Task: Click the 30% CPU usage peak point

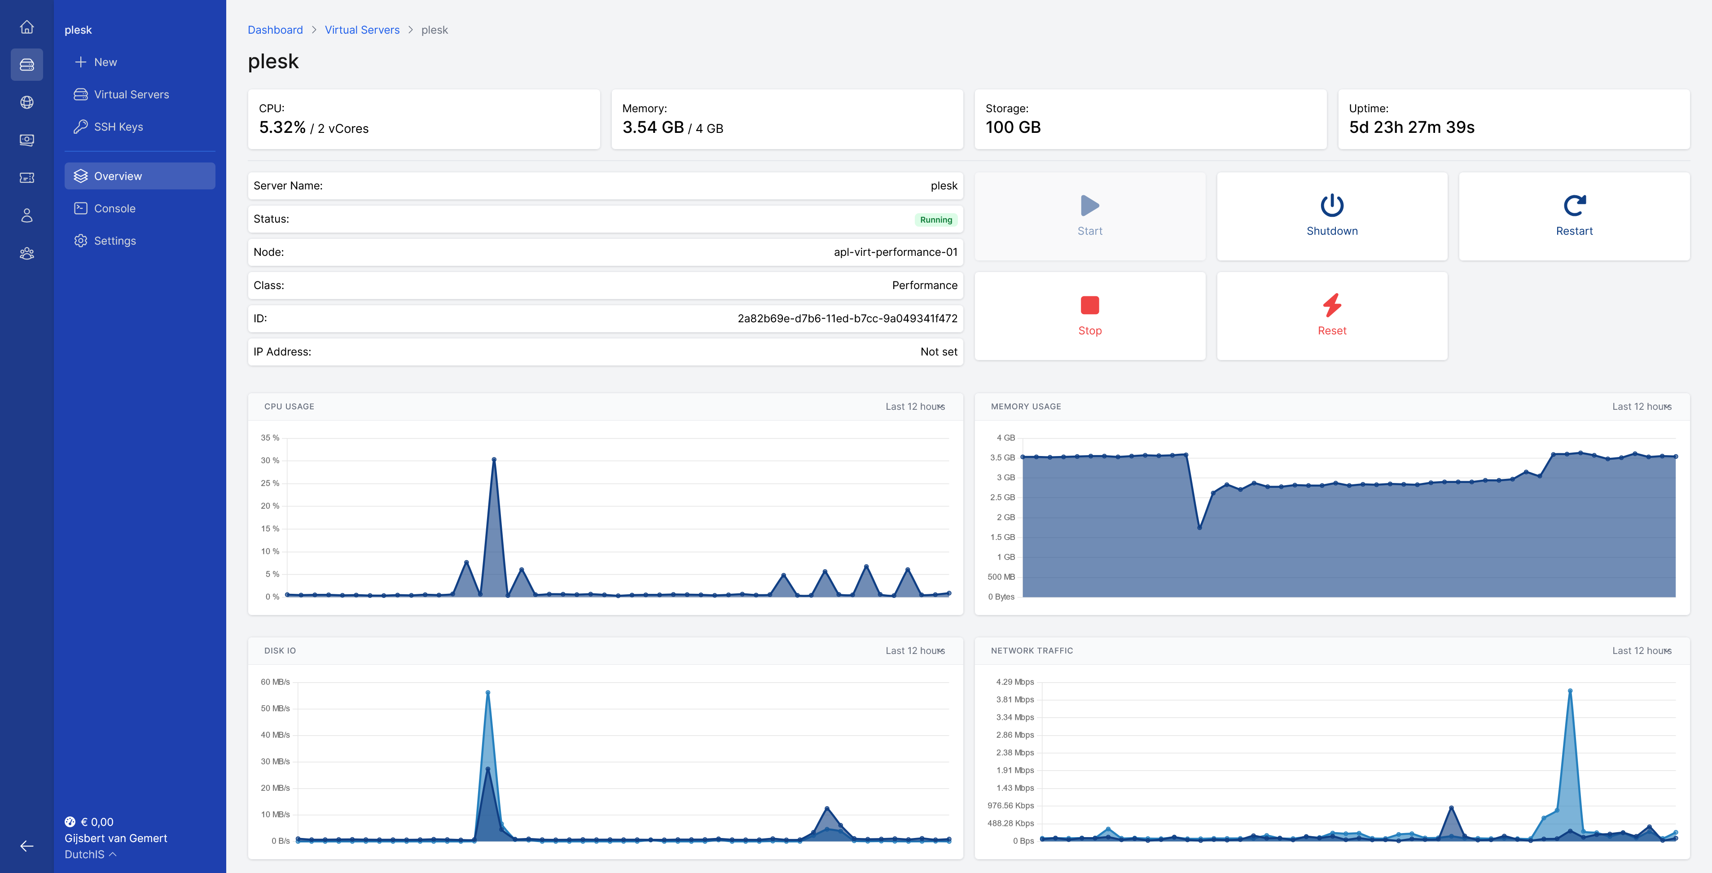Action: click(x=494, y=460)
